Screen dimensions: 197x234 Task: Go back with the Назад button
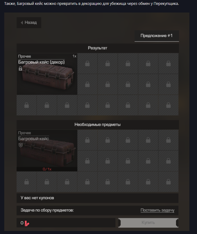29,23
